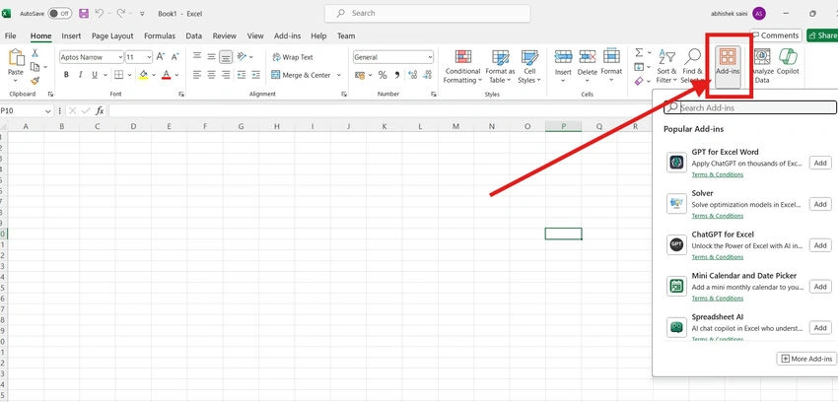Click the Share button
This screenshot has height=402, width=838.
[822, 35]
